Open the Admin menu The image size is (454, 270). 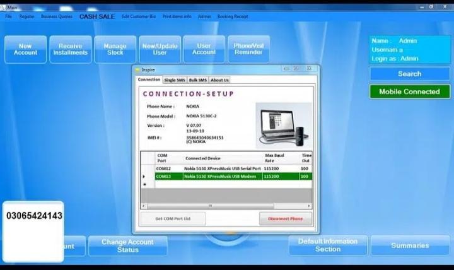click(204, 16)
